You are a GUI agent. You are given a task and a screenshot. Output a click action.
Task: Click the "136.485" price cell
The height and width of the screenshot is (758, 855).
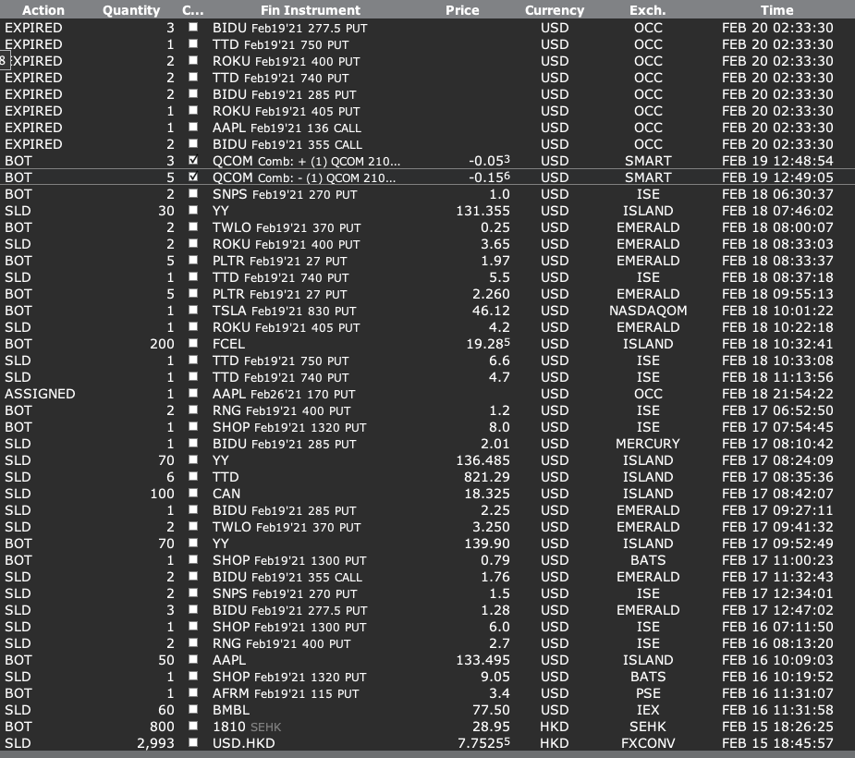[x=483, y=460]
